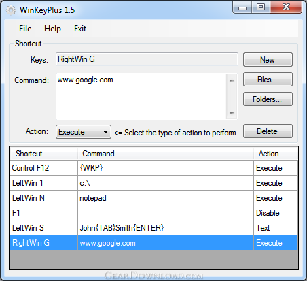Delete the selected shortcut
Image resolution: width=307 pixels, height=281 pixels.
click(x=268, y=131)
